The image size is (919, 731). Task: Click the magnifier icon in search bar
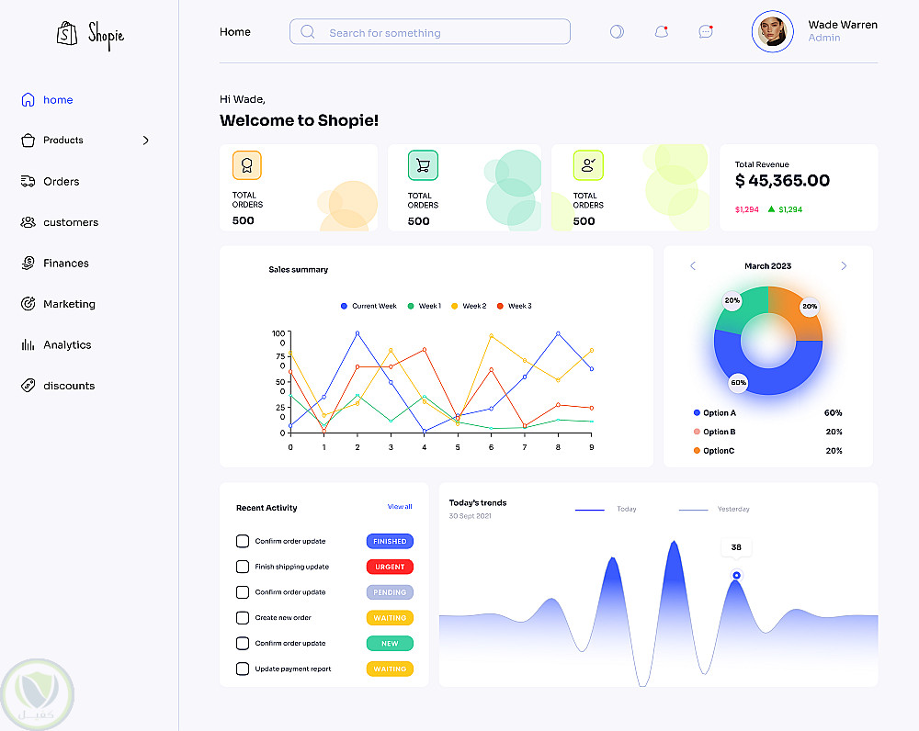click(x=308, y=31)
